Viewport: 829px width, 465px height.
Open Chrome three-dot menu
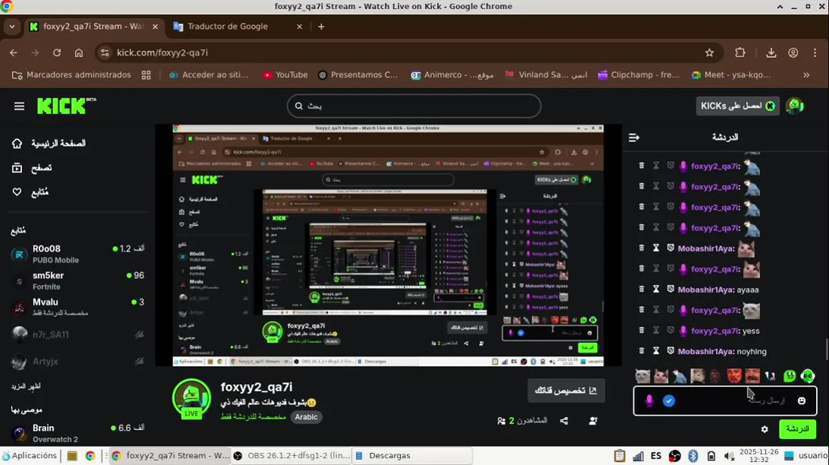pos(815,53)
